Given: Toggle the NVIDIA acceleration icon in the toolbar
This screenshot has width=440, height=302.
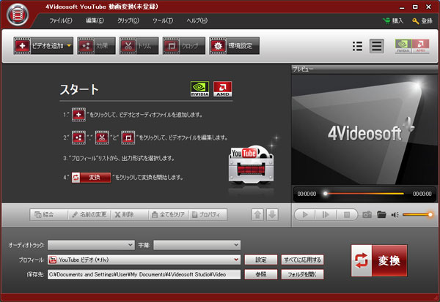Looking at the screenshot, I should 403,46.
